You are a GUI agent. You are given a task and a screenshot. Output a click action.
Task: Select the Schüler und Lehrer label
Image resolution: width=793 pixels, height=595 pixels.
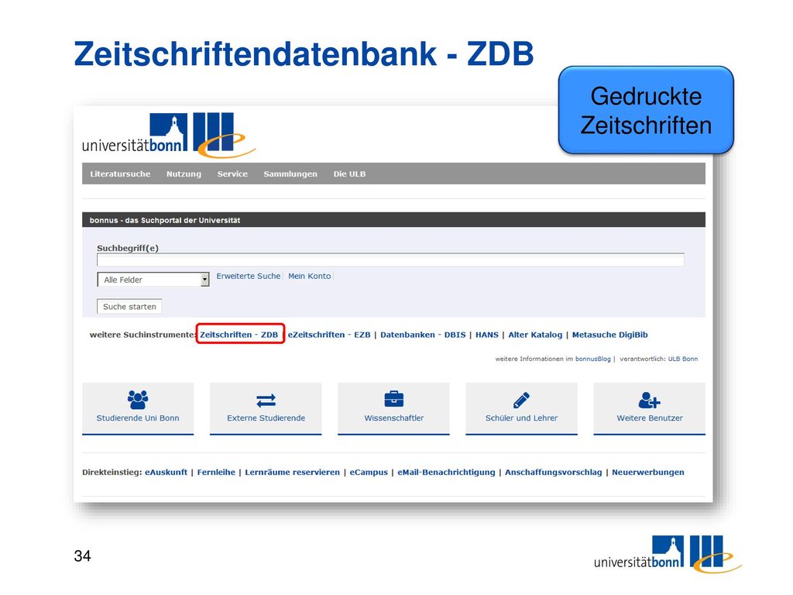coord(521,418)
